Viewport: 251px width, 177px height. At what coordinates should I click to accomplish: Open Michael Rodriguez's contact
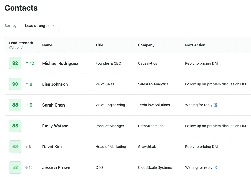pos(60,63)
